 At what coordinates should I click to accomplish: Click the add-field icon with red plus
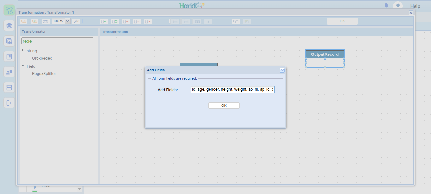[126, 21]
